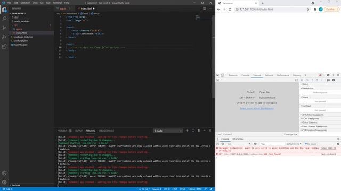Open editor More Actions ellipsis menu

210,8
